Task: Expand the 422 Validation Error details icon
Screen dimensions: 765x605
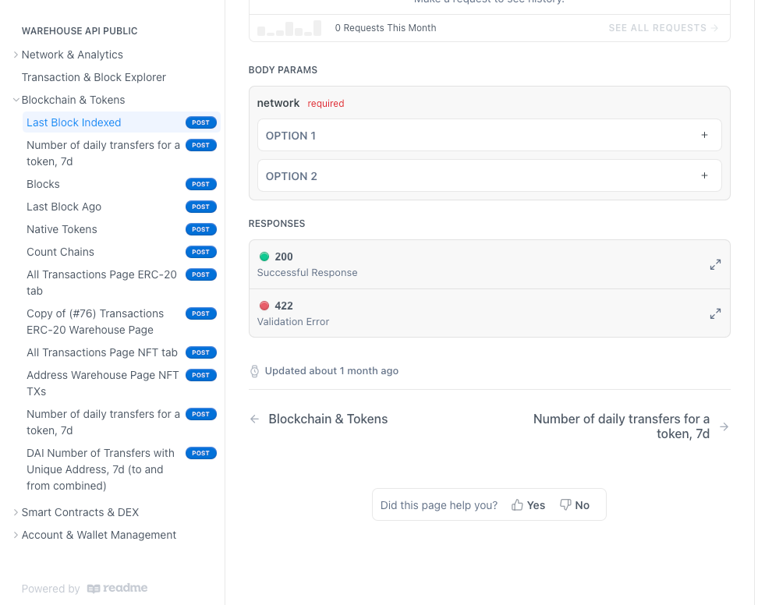Action: pyautogui.click(x=714, y=314)
